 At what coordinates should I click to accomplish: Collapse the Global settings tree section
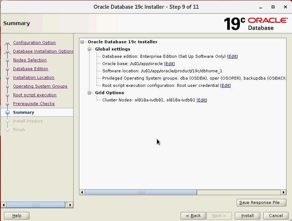click(90, 49)
